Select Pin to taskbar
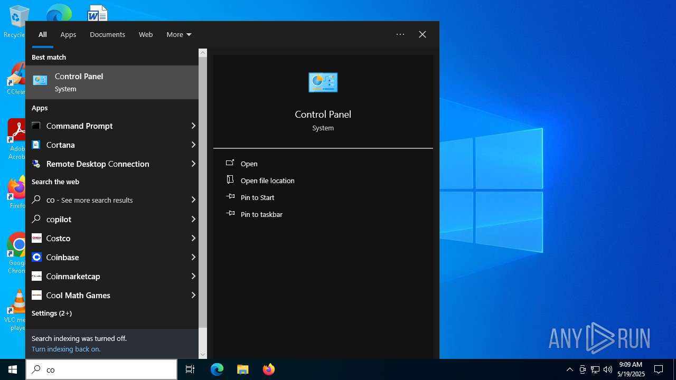The image size is (676, 380). click(x=261, y=214)
